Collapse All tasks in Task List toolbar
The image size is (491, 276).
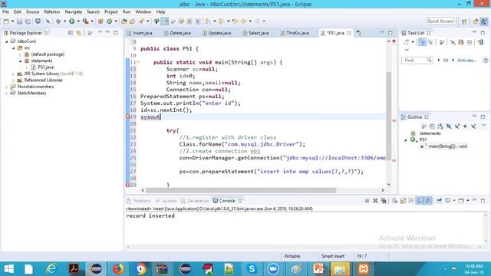470,42
